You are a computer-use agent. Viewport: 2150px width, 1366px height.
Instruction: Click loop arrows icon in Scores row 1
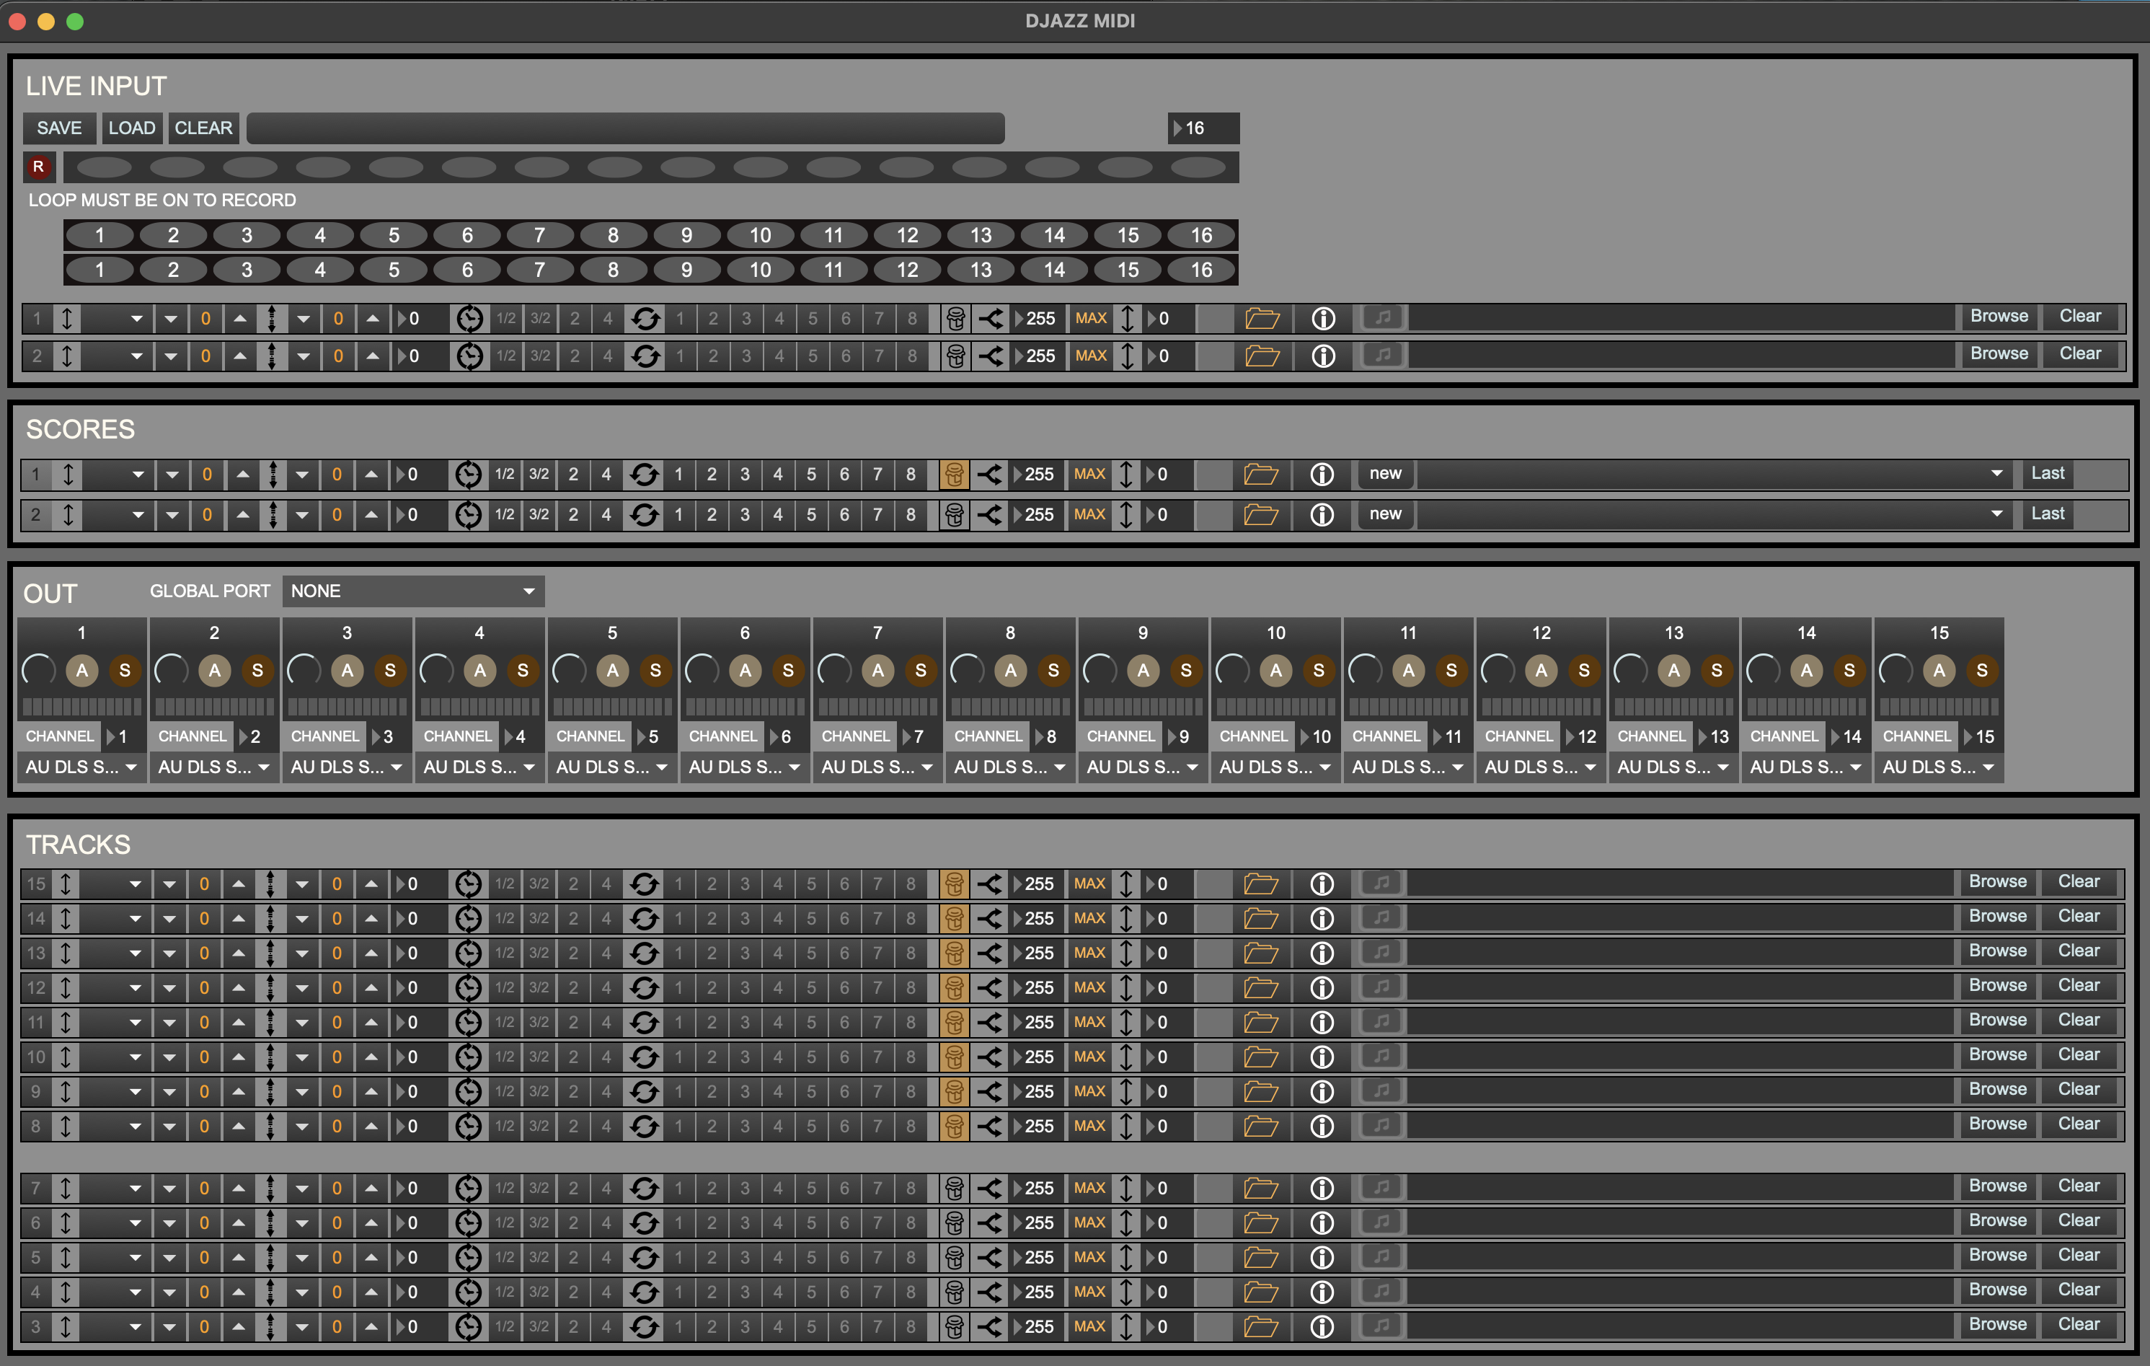644,475
